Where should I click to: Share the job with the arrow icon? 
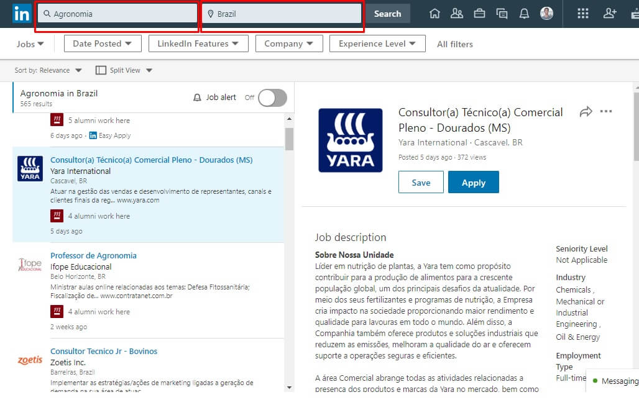pyautogui.click(x=586, y=112)
